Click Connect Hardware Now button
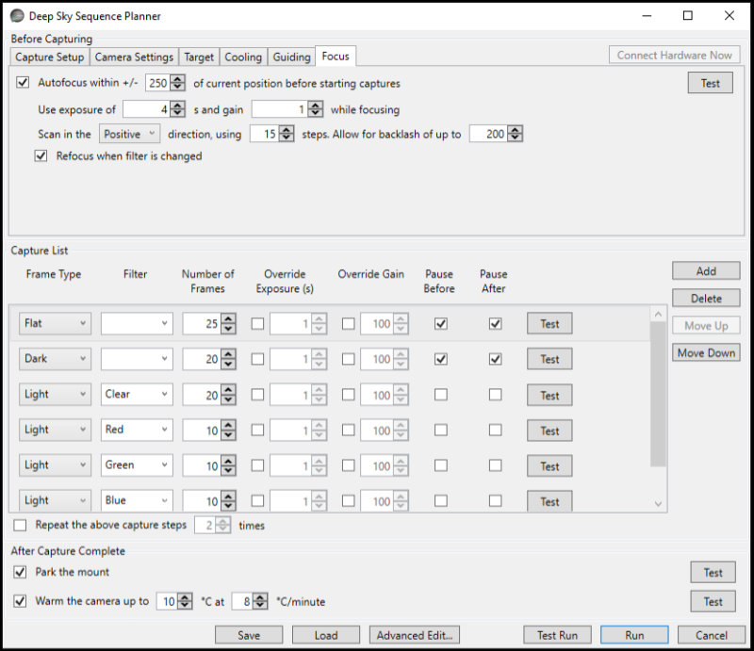This screenshot has width=754, height=651. (674, 56)
